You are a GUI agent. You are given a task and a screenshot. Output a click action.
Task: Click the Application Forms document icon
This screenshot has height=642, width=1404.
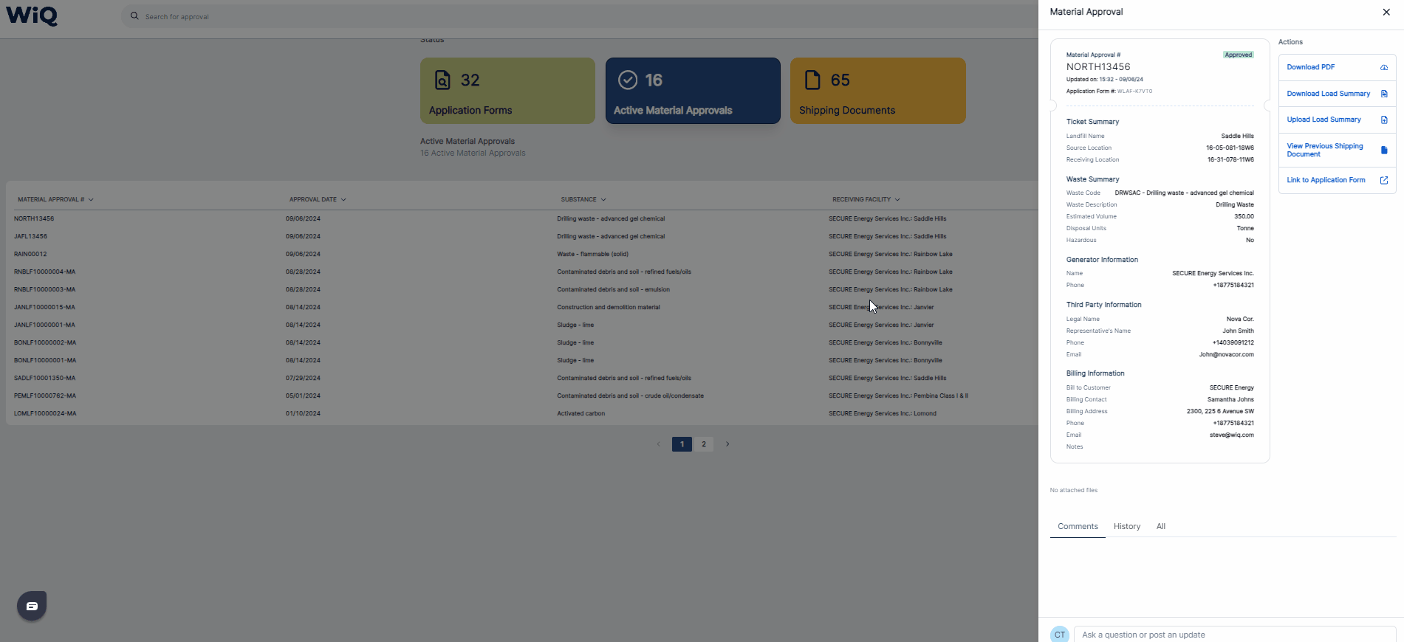[442, 80]
